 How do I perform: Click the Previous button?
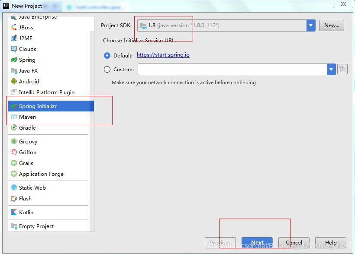point(220,243)
